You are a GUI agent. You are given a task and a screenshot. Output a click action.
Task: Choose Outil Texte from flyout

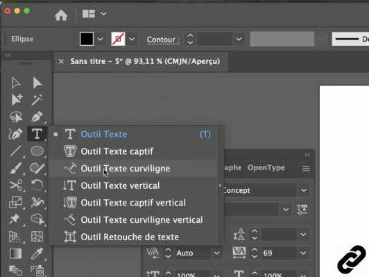pyautogui.click(x=132, y=134)
